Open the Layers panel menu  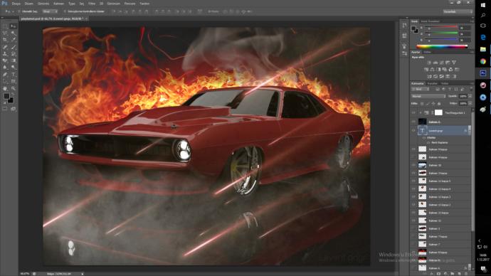(x=472, y=83)
